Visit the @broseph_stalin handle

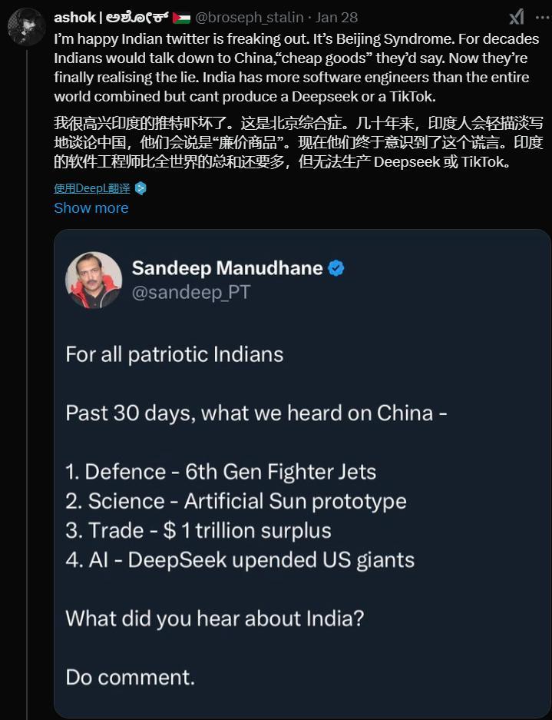point(249,17)
